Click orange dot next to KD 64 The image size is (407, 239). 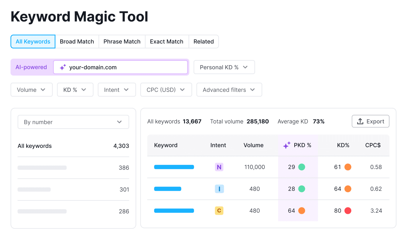tap(348, 189)
